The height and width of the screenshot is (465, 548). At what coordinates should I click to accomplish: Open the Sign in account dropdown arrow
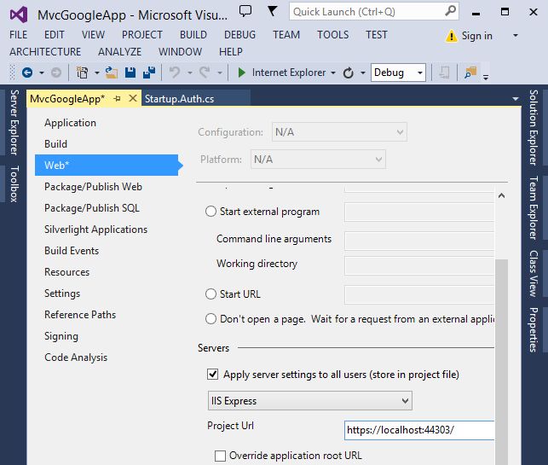pyautogui.click(x=515, y=36)
